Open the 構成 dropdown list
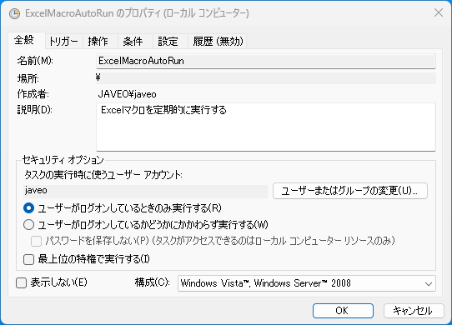This screenshot has height=325, width=452. click(x=307, y=283)
